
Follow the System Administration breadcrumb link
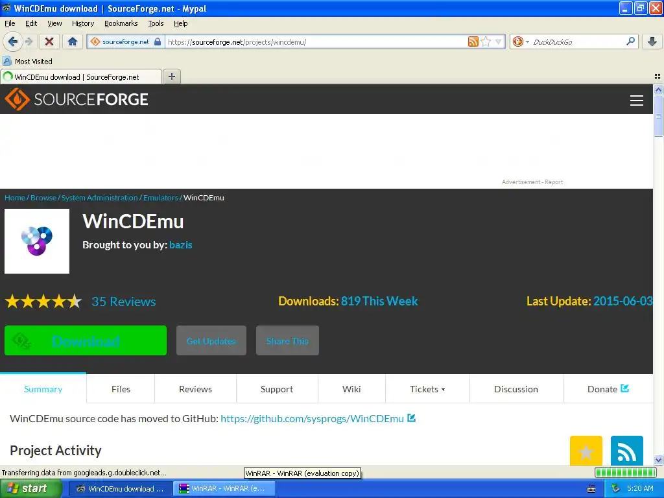[99, 198]
